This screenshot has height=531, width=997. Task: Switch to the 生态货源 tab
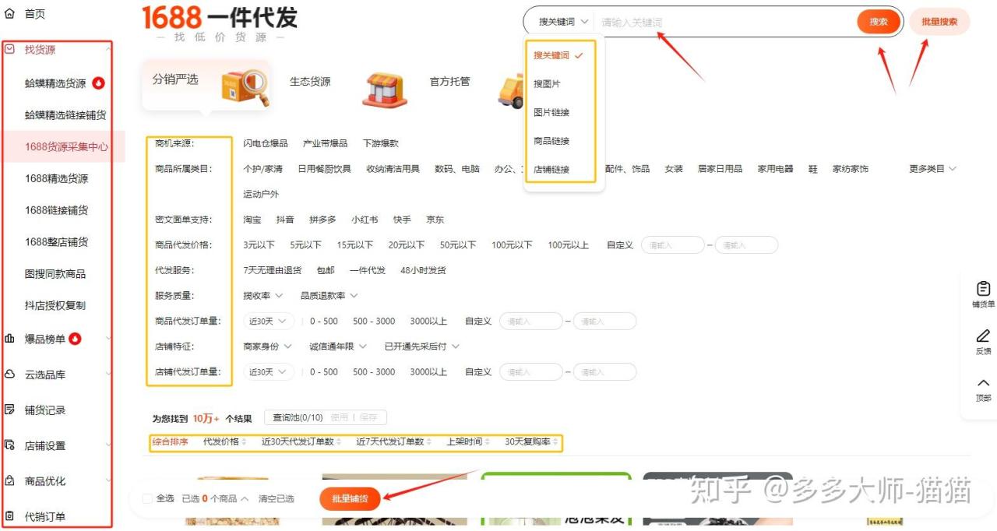(310, 82)
